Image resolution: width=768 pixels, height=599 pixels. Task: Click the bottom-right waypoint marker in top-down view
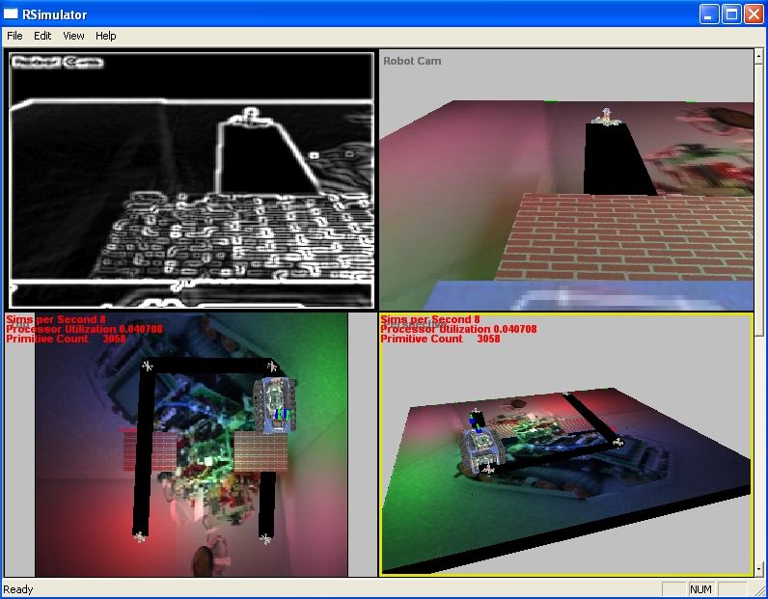265,537
